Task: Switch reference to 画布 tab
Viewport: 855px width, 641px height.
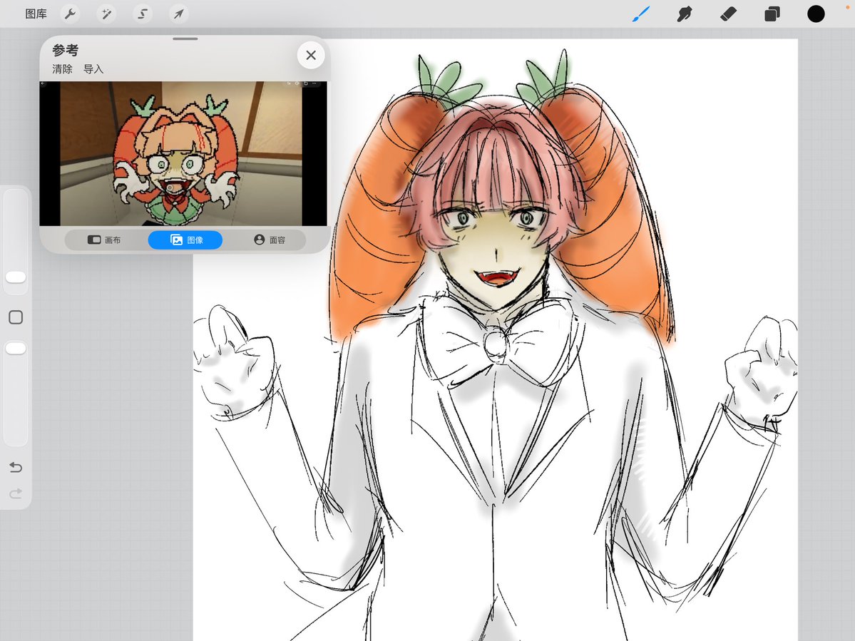Action: point(106,240)
